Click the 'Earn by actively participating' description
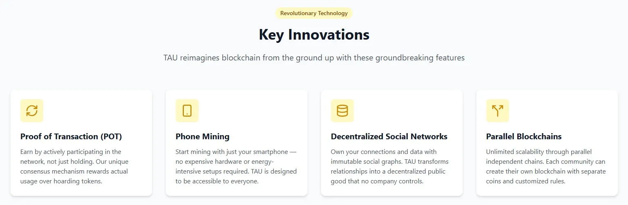Viewport: 628px width, 205px height. tap(74, 166)
